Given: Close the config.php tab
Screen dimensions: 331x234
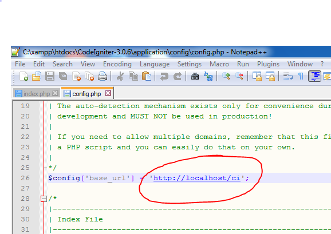Looking at the screenshot, I should click(x=108, y=93).
